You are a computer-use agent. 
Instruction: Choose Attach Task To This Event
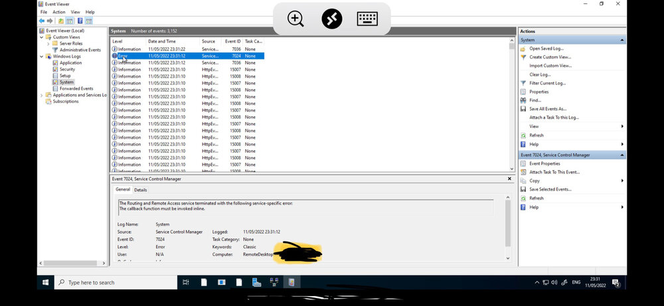point(554,172)
